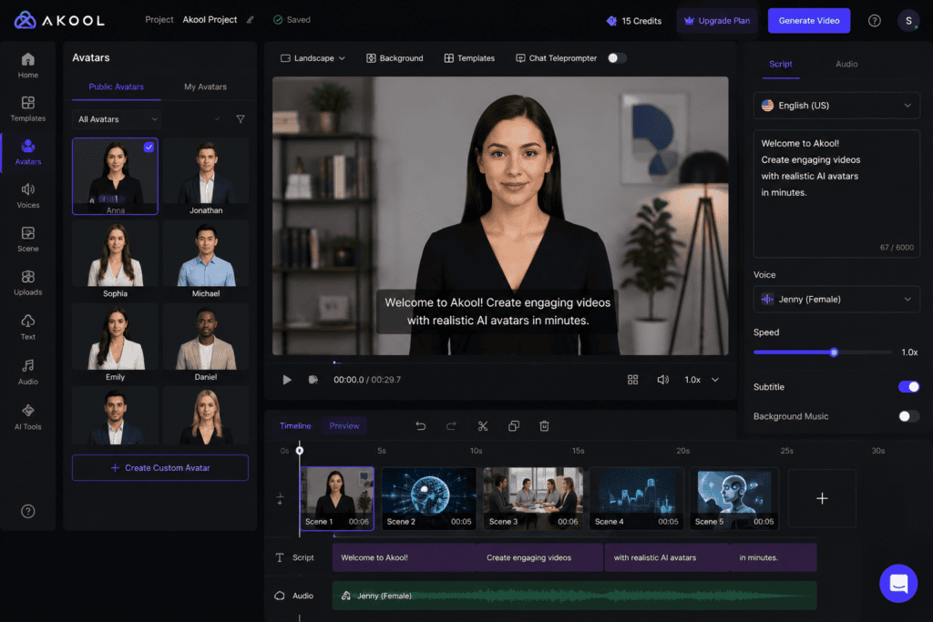Toggle the Chat Teleprompter switch

[x=617, y=58]
